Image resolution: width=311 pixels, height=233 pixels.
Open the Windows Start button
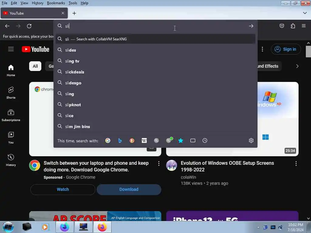pos(8,227)
